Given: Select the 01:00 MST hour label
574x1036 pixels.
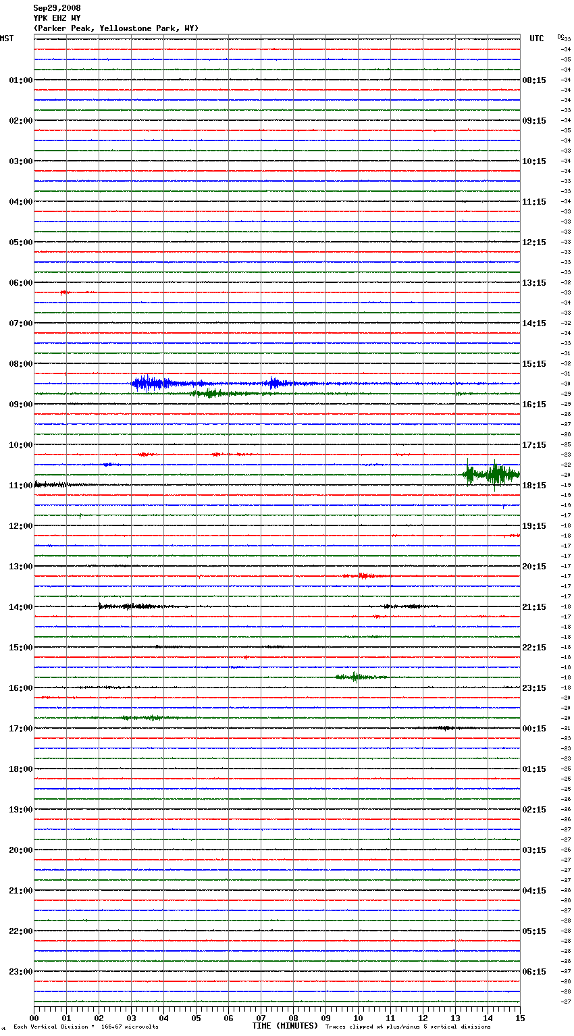Looking at the screenshot, I should (21, 80).
